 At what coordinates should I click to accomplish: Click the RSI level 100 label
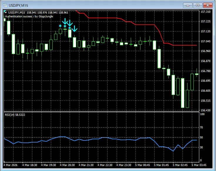pos(202,114)
